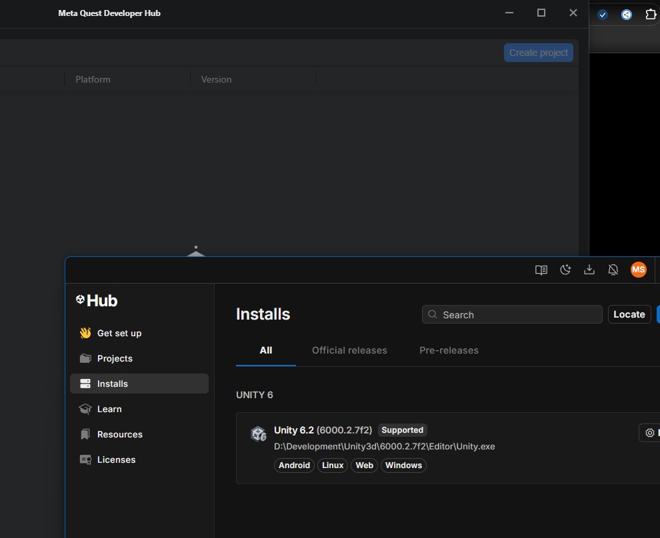Click the Version column header in Meta Quest Hub
Screen dimensions: 660x538
tap(217, 79)
